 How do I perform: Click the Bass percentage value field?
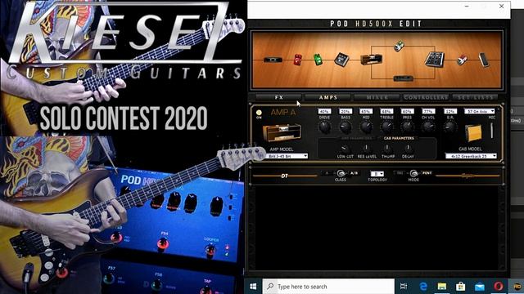[x=346, y=111]
